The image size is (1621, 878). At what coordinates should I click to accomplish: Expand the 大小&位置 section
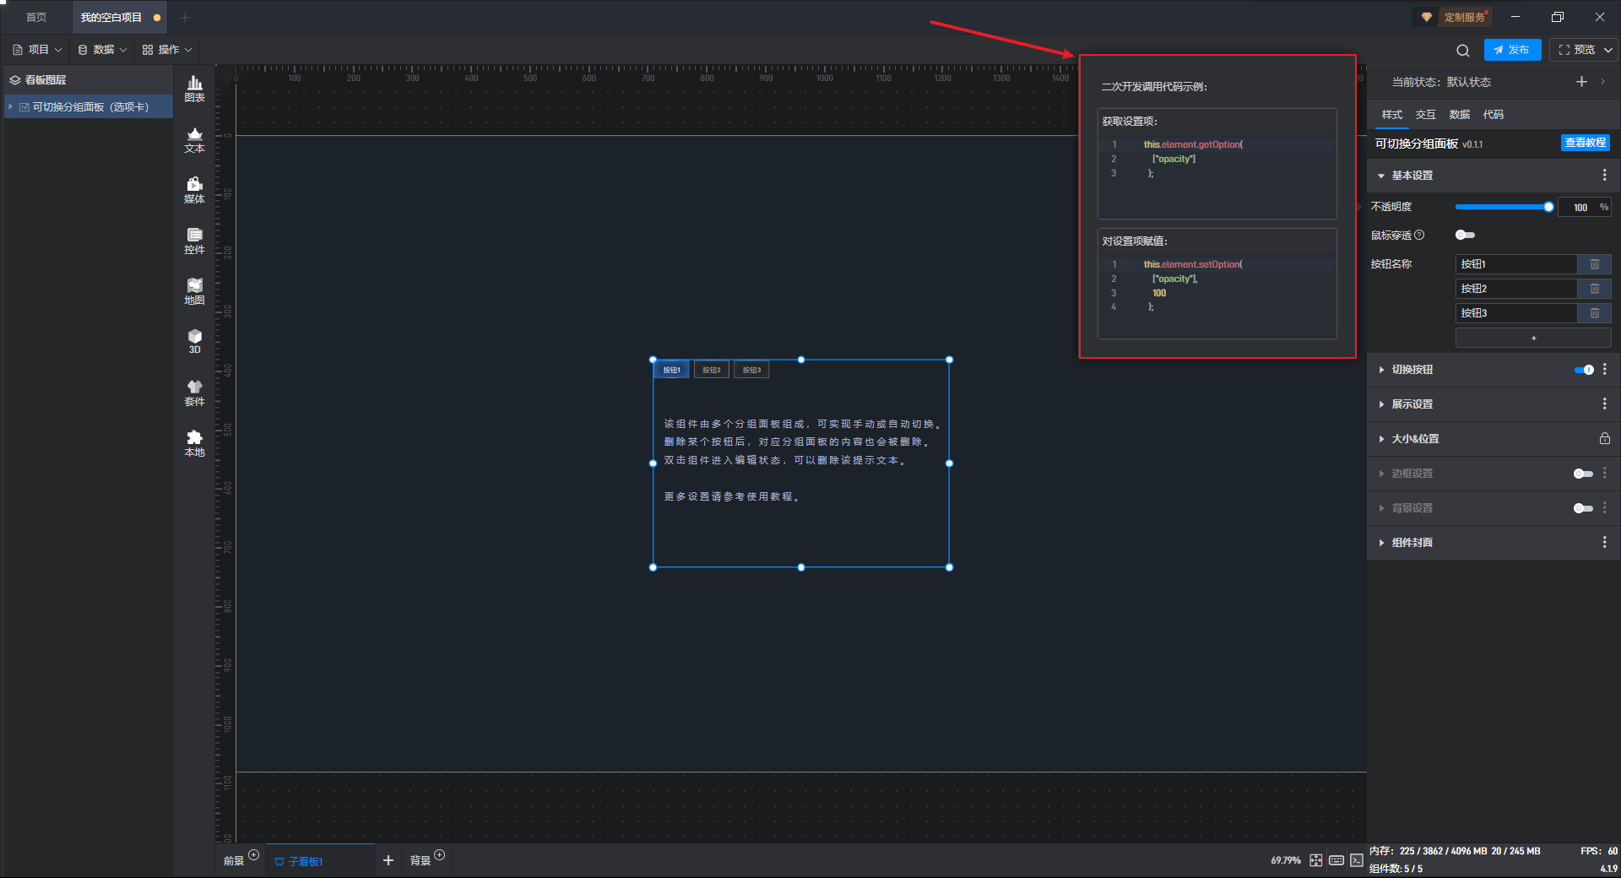[x=1415, y=439]
